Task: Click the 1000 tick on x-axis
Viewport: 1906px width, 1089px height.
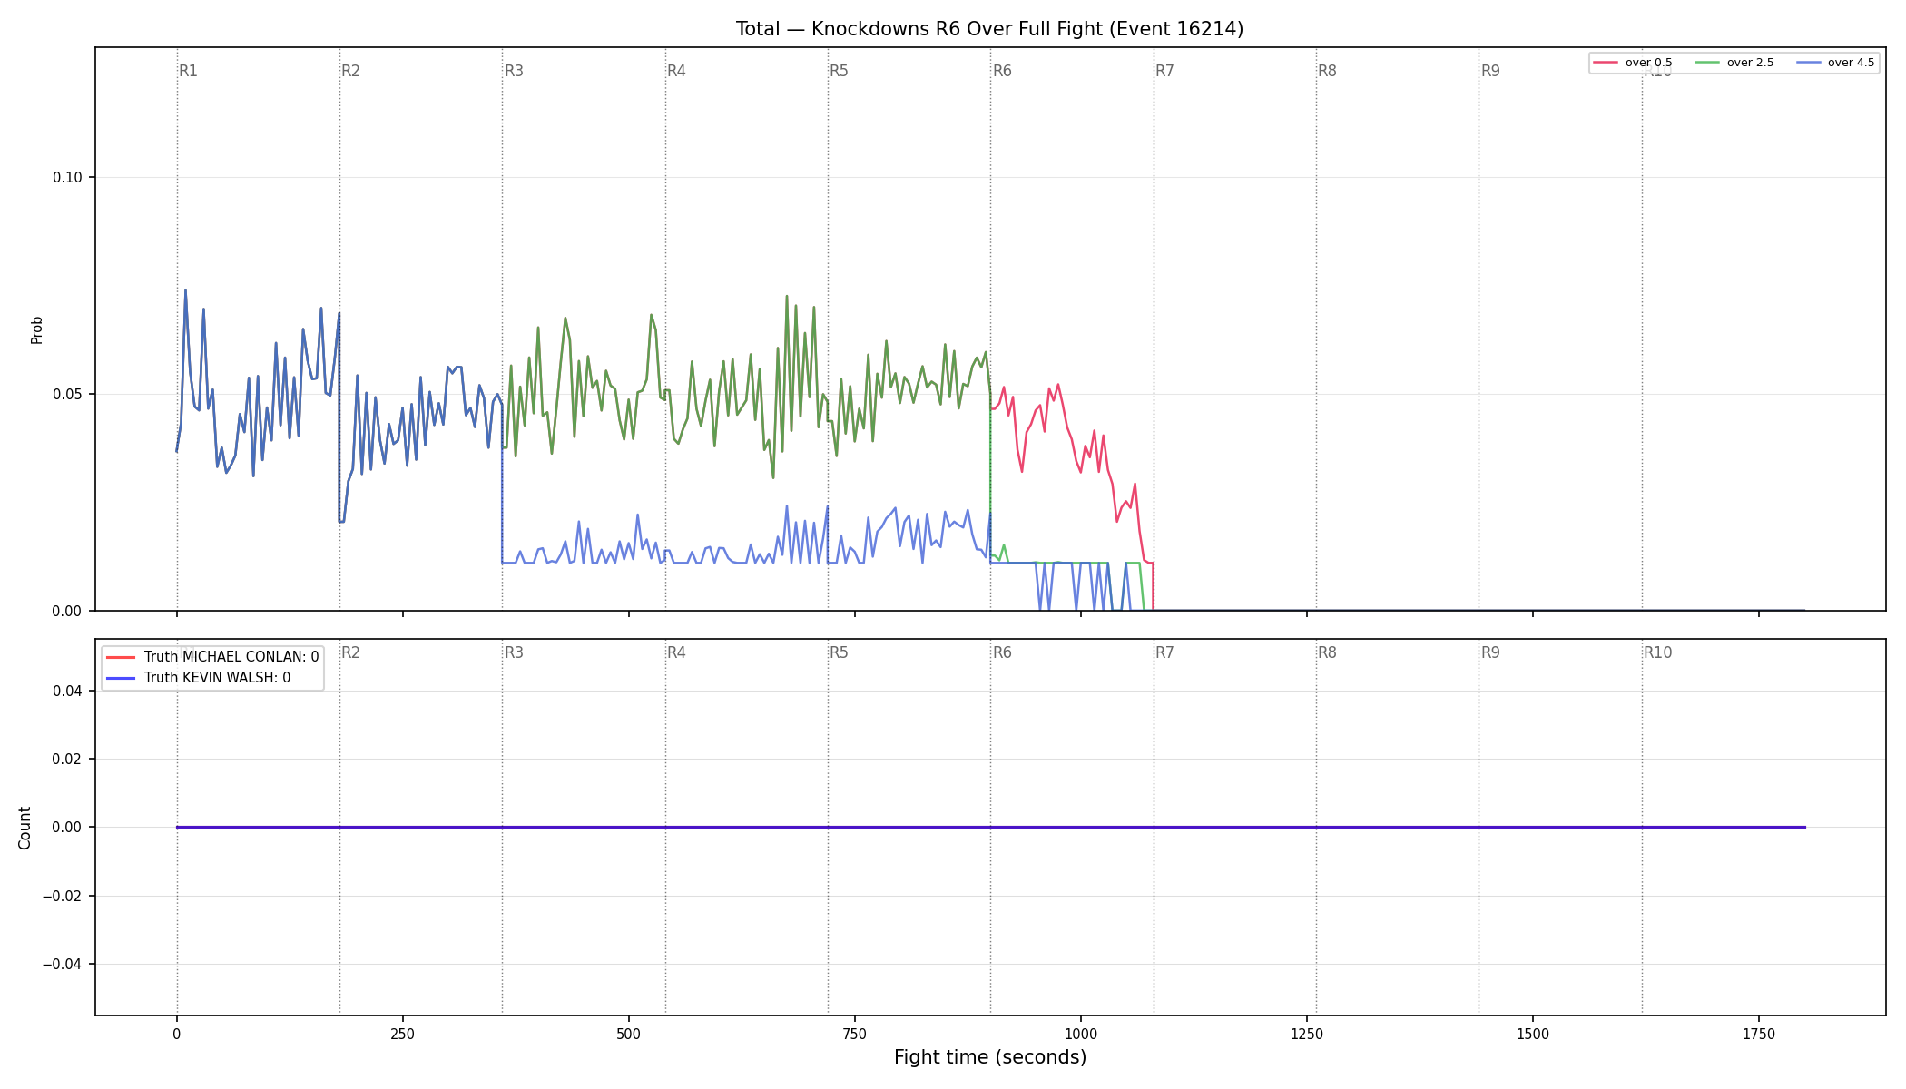Action: pos(1080,1034)
